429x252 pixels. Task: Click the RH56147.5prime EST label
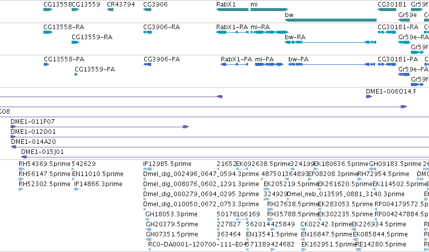pos(44,174)
